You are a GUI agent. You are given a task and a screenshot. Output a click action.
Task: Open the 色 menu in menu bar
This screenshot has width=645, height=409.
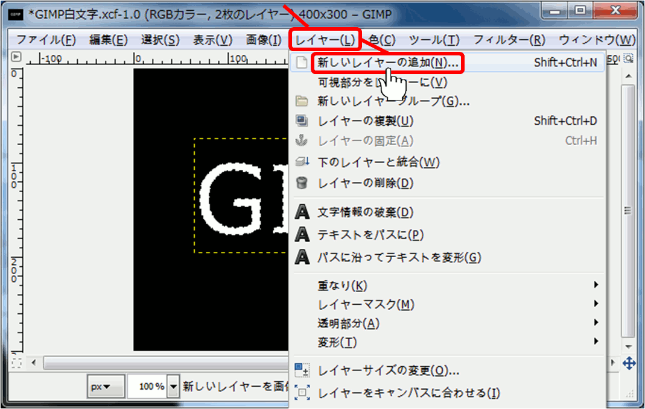pyautogui.click(x=382, y=40)
